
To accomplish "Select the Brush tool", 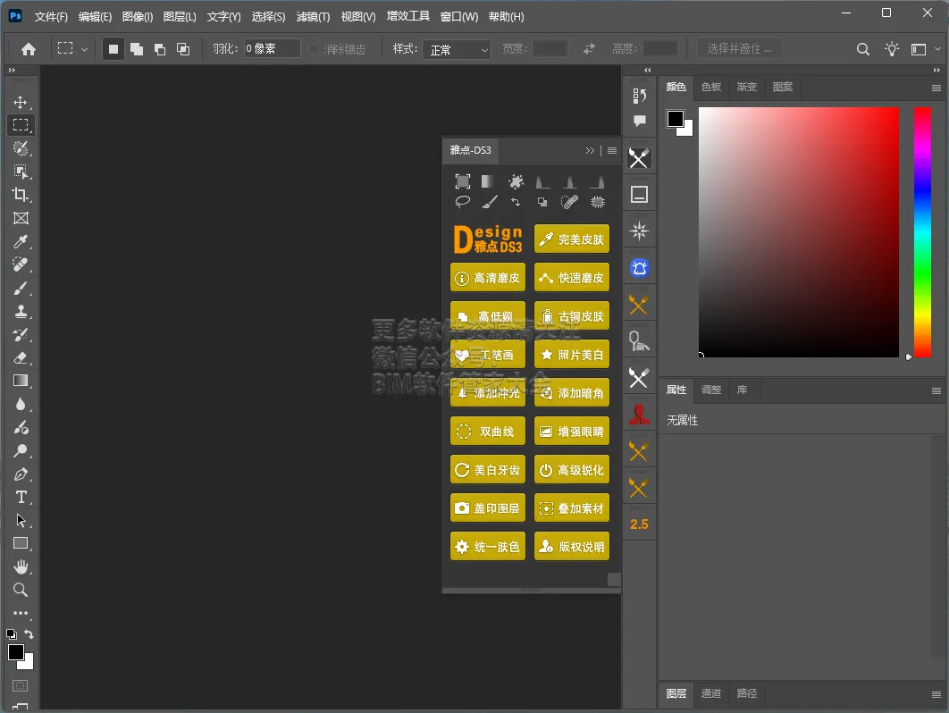I will [21, 288].
